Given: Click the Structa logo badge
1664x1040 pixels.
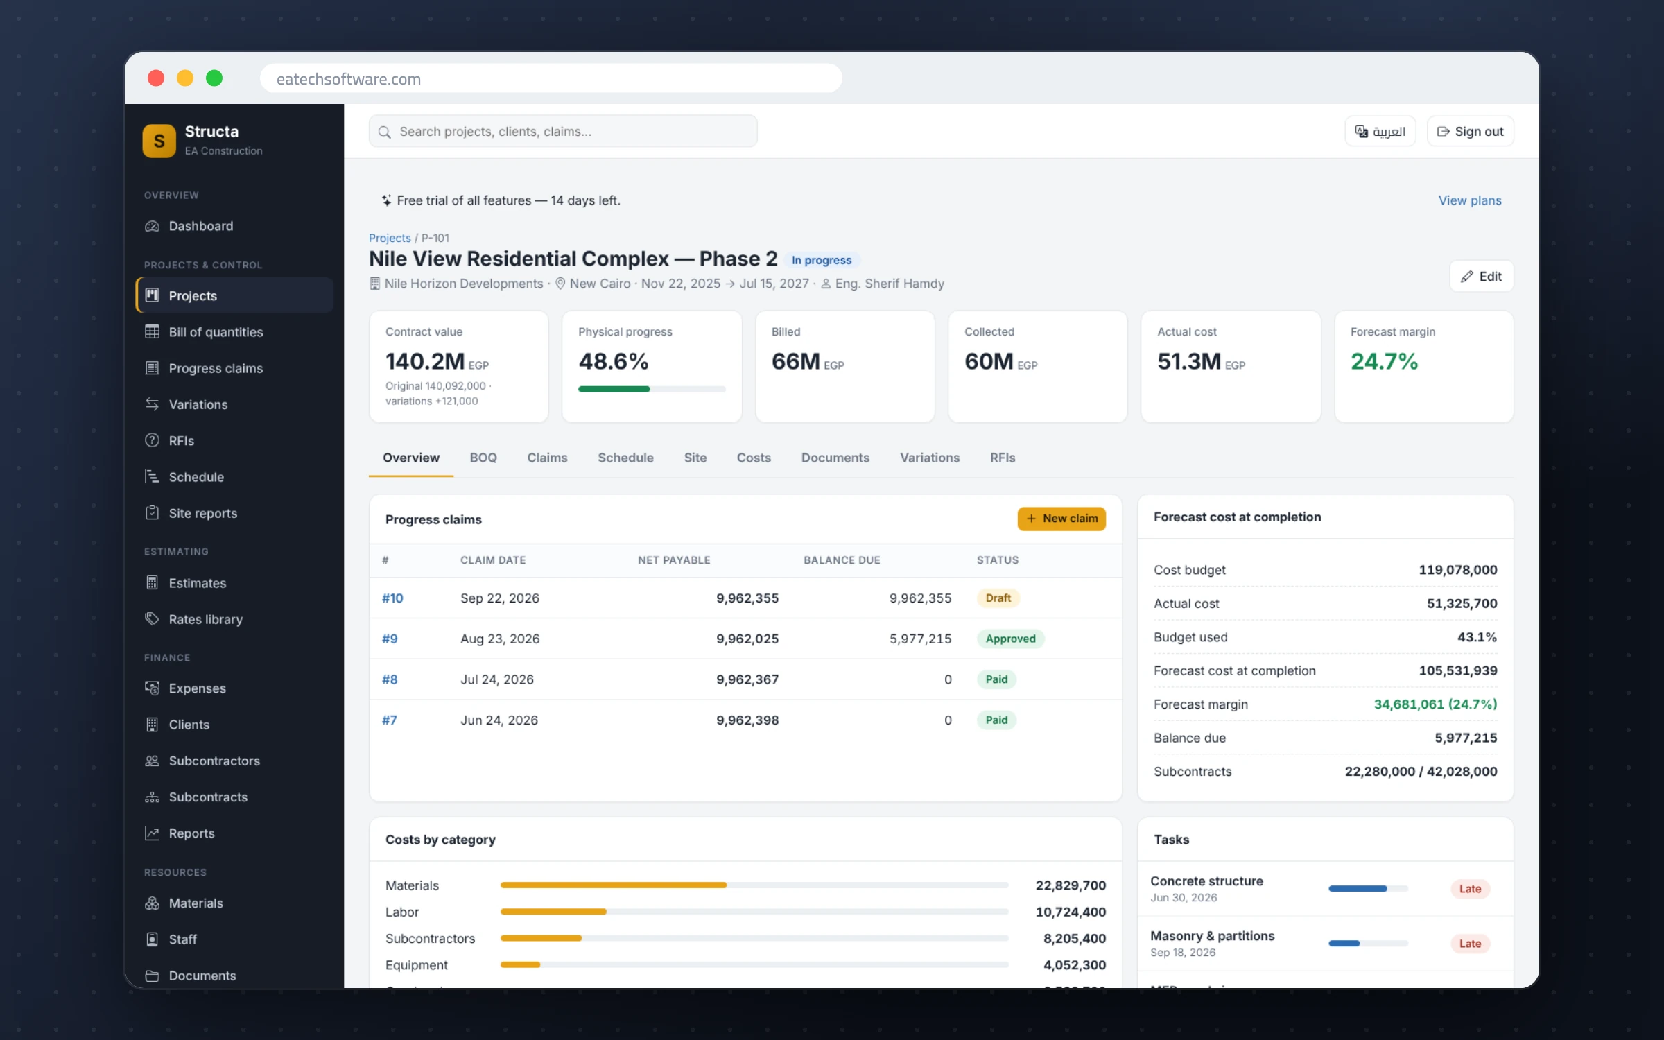Looking at the screenshot, I should click(x=159, y=141).
